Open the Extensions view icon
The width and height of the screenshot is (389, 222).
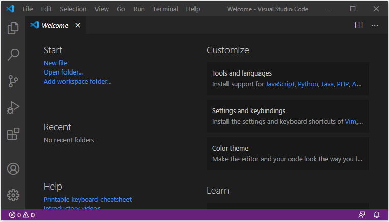13,134
